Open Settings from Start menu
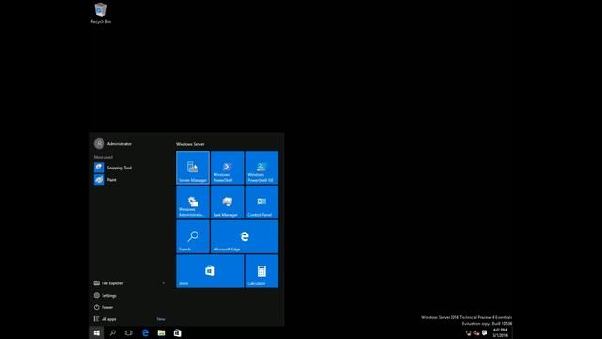This screenshot has width=602, height=339. (x=130, y=295)
